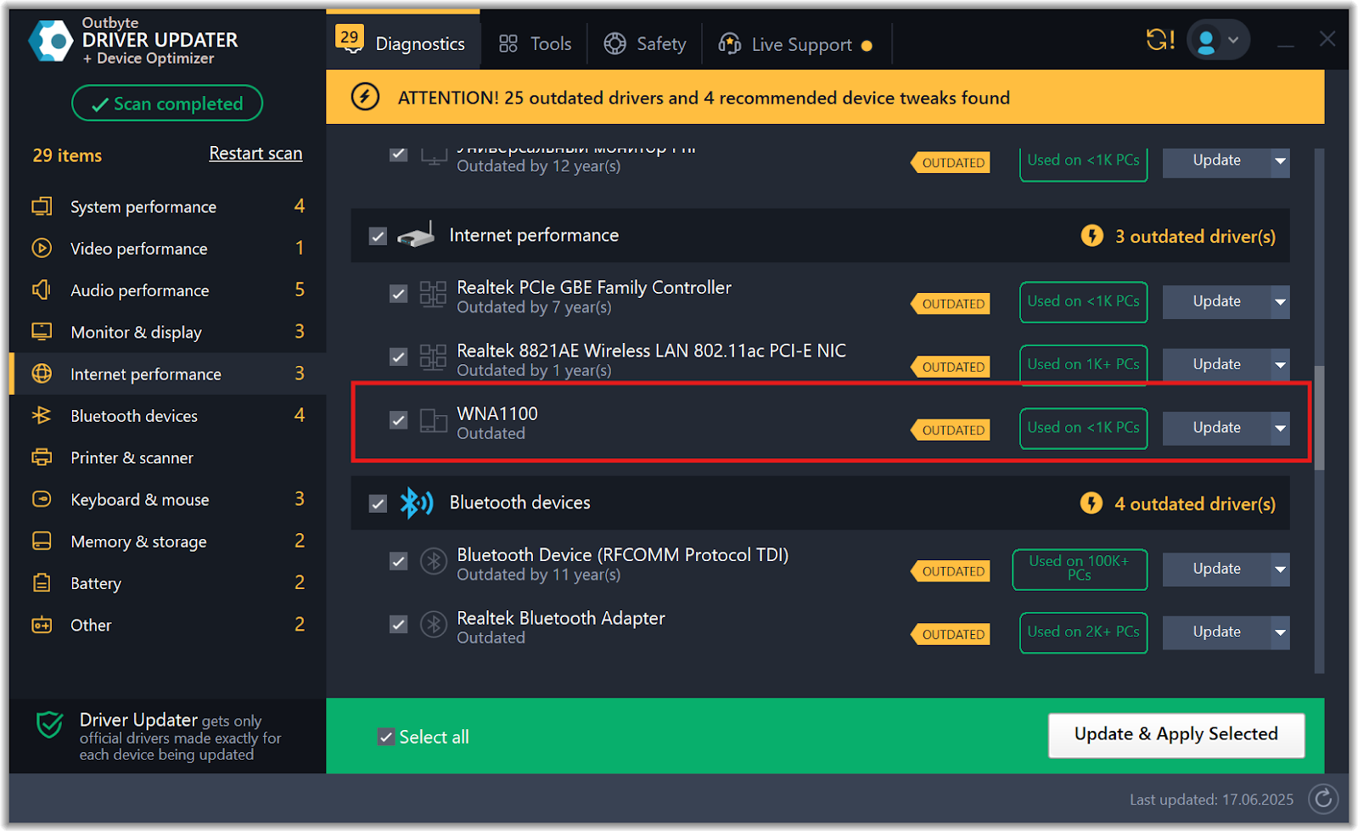Image resolution: width=1358 pixels, height=831 pixels.
Task: Click lightning icon by 3 outdated driver(s)
Action: (x=1092, y=235)
